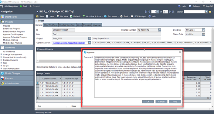Select All Workflows item
The image size is (214, 114).
9,52
